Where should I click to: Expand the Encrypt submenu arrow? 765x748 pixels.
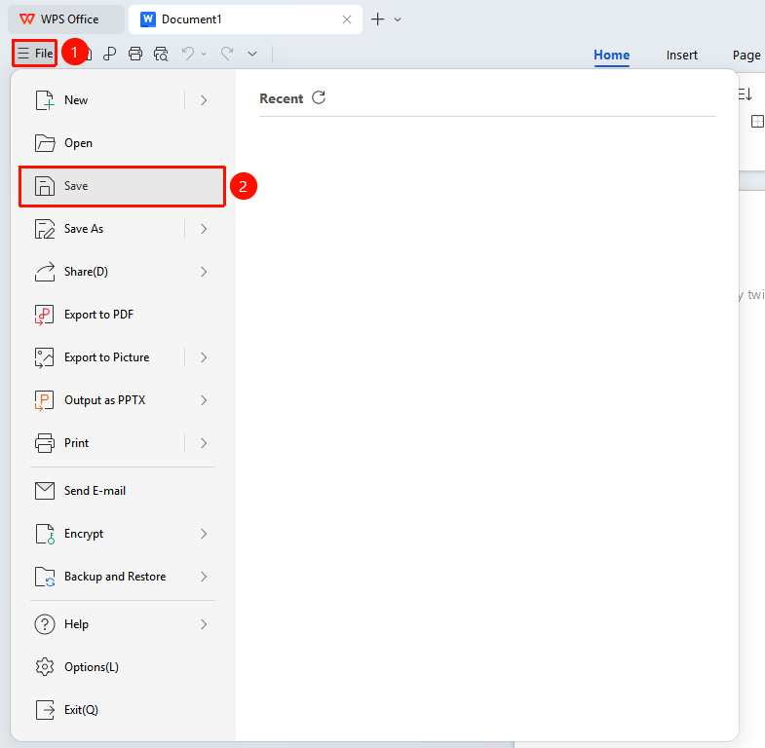204,534
